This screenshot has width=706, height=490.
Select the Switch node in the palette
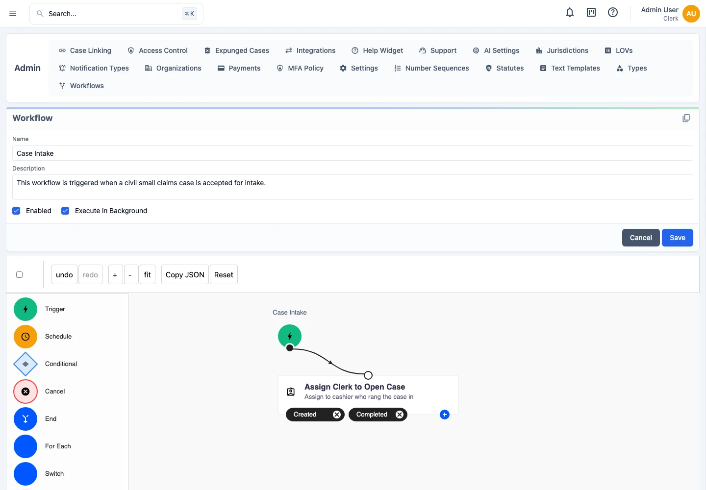click(25, 474)
